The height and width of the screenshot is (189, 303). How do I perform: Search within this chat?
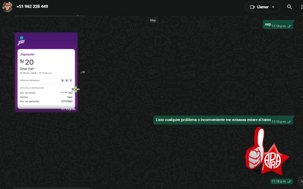tap(289, 7)
